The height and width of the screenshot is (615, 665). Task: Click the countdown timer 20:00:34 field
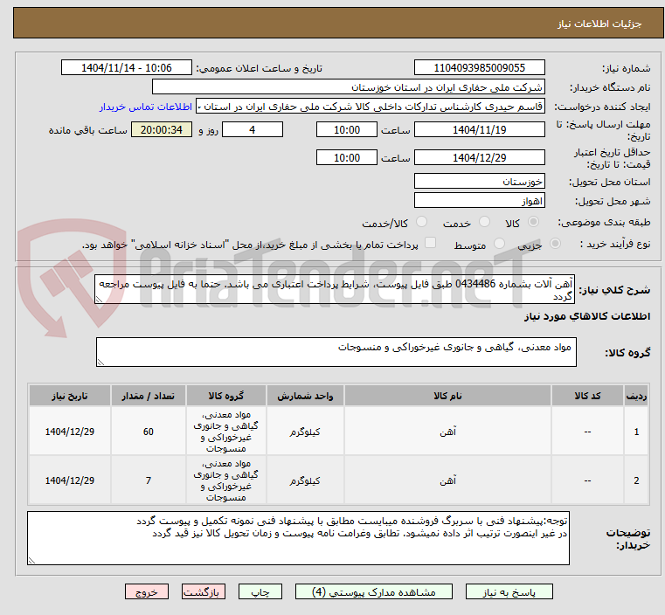click(162, 129)
